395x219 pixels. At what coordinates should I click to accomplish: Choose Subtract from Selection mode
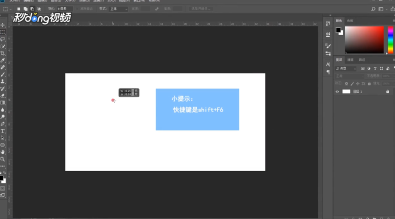coord(32,9)
